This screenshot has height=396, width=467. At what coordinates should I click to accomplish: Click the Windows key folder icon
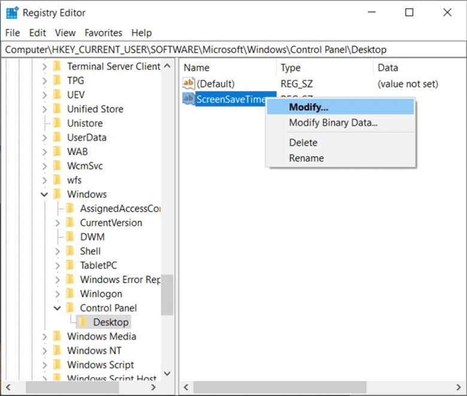pyautogui.click(x=57, y=194)
